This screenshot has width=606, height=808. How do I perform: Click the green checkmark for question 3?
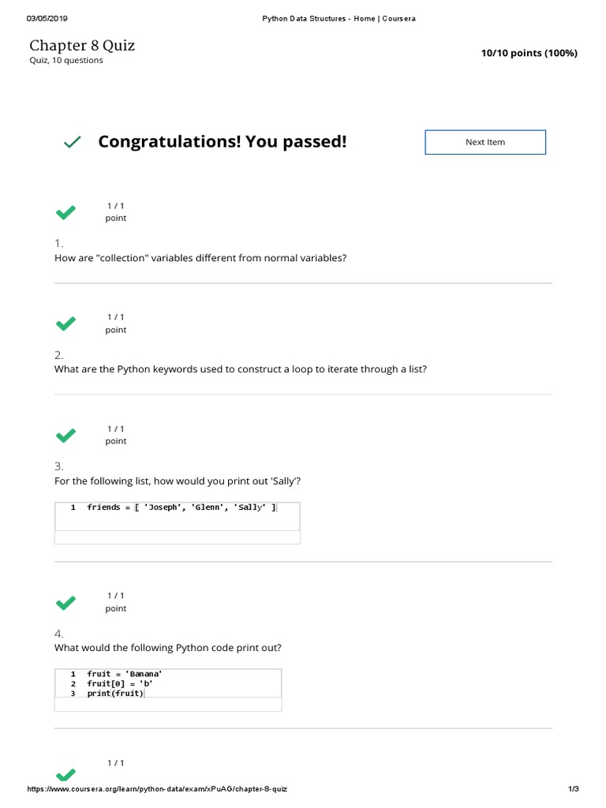(x=65, y=435)
